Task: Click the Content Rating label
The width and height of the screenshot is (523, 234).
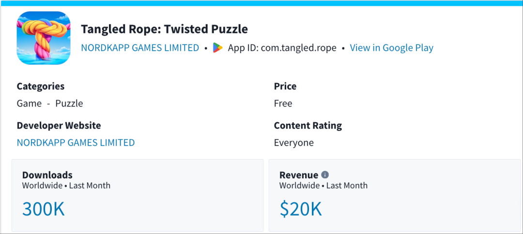Action: tap(308, 126)
